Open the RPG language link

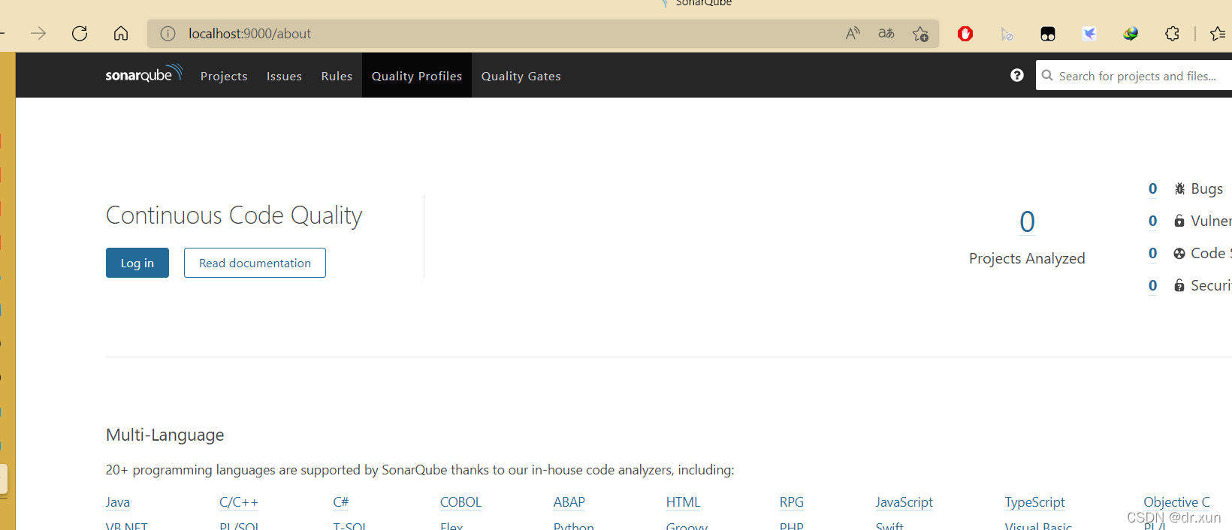click(792, 502)
